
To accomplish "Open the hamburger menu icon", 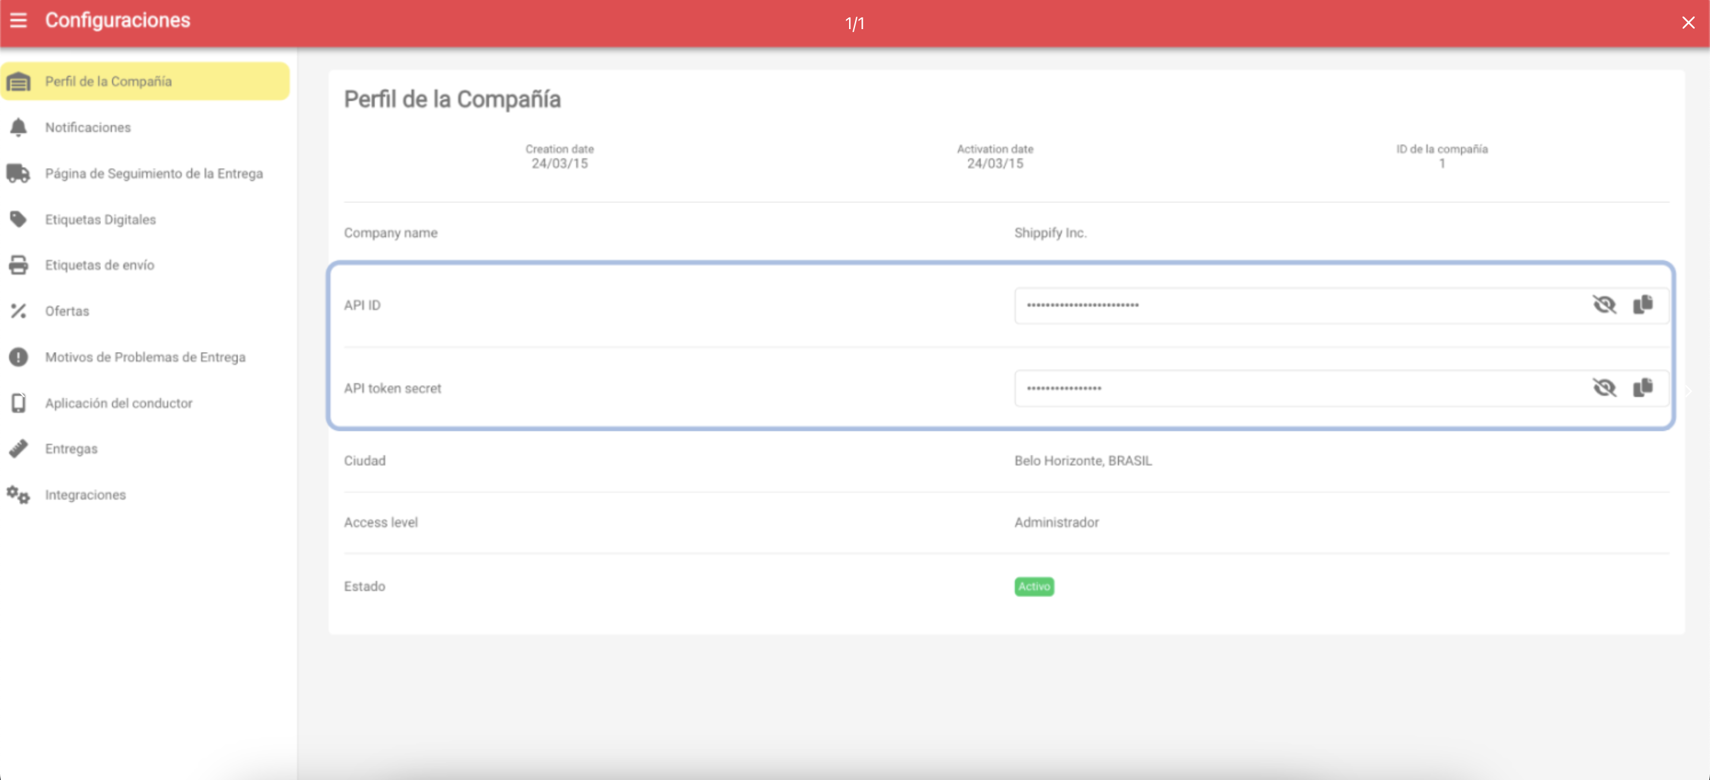I will 18,21.
